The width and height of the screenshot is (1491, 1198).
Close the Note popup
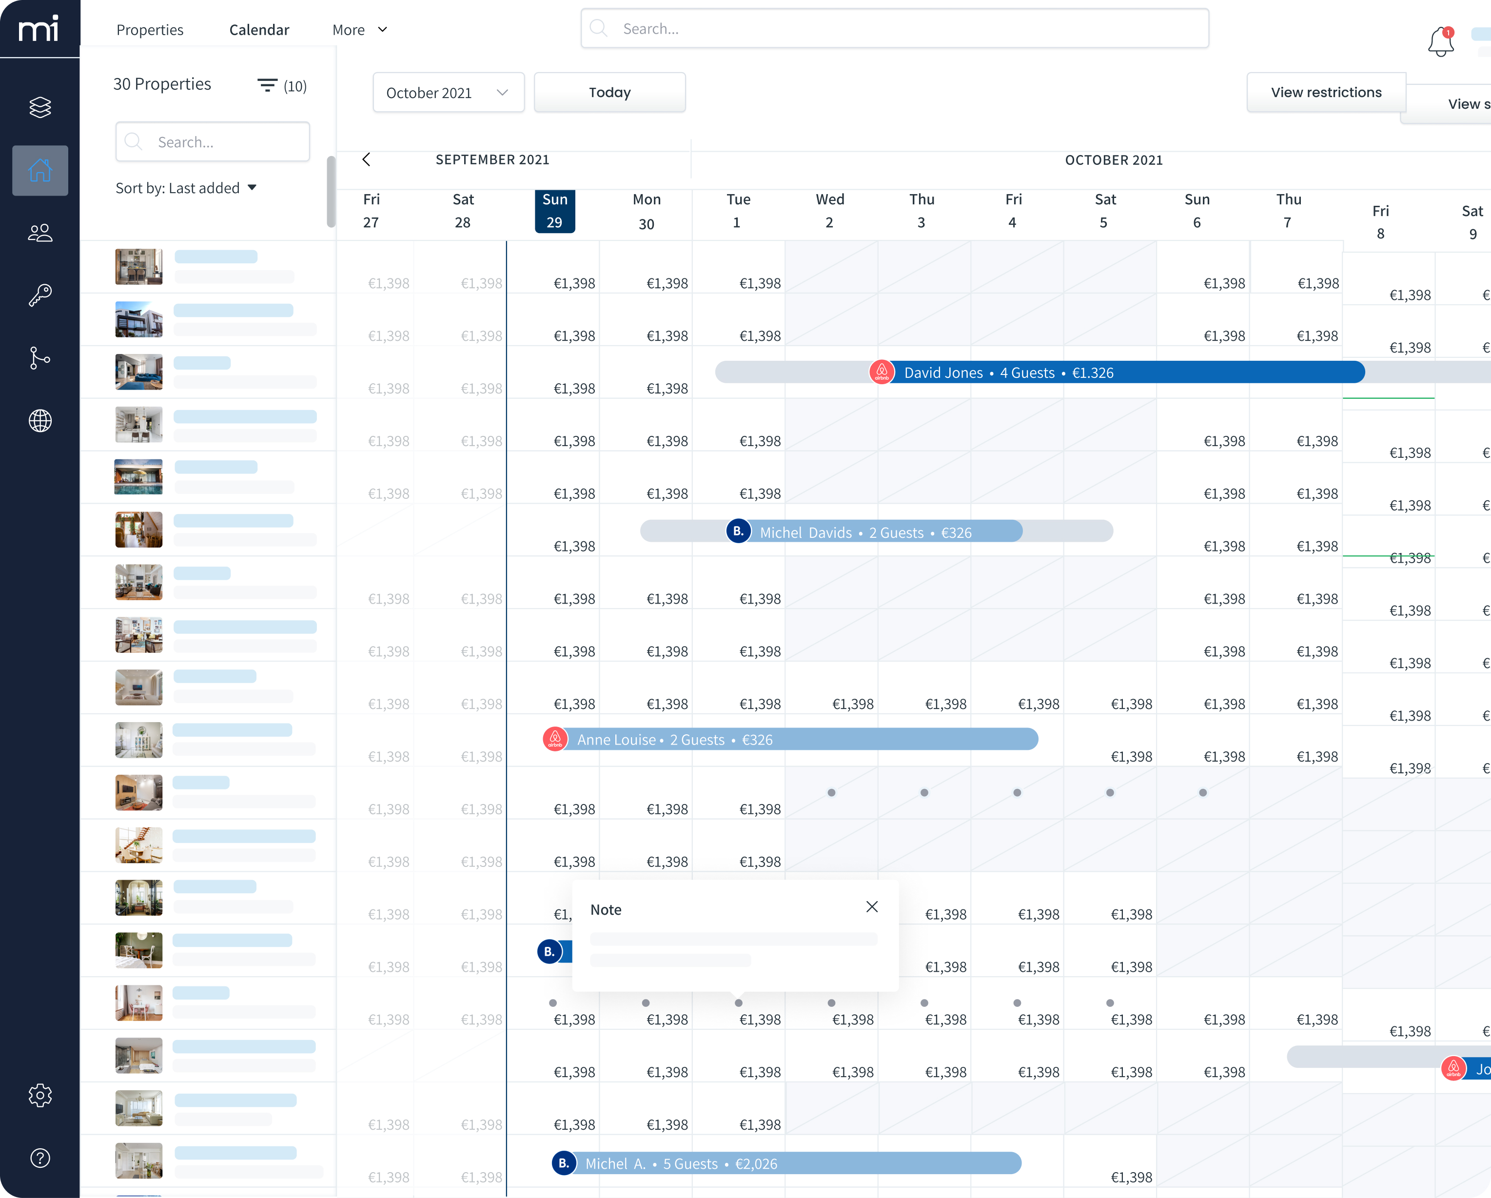click(871, 907)
